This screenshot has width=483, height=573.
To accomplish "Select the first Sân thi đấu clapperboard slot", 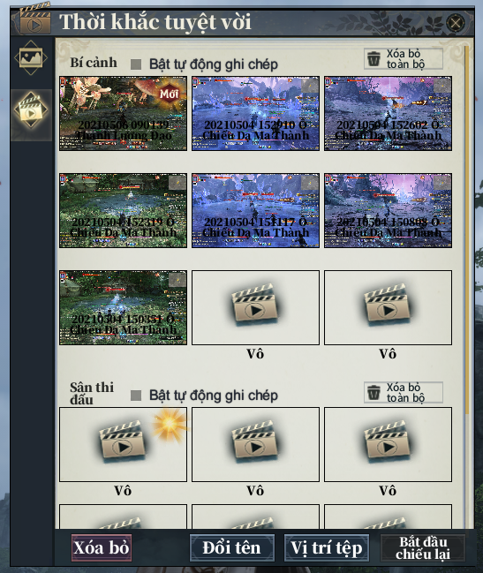I will click(x=123, y=444).
